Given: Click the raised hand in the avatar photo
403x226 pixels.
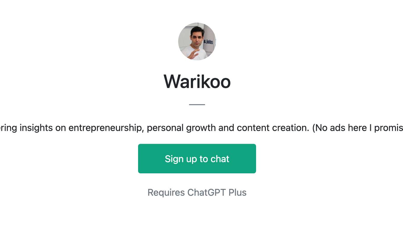Looking at the screenshot, I should coord(193,55).
